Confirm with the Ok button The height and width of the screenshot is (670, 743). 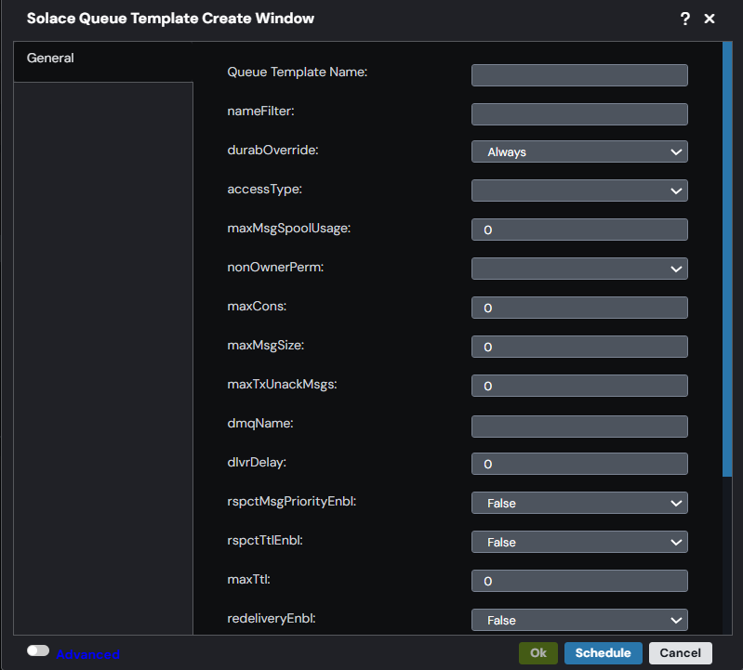[537, 653]
